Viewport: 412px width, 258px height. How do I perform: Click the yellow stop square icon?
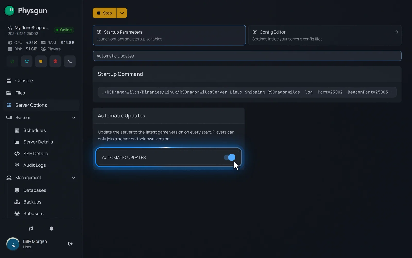point(41,61)
